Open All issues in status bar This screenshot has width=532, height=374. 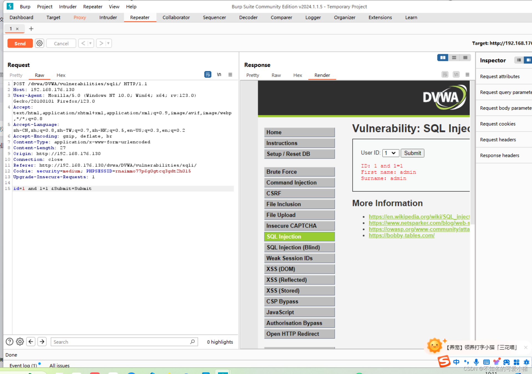59,365
